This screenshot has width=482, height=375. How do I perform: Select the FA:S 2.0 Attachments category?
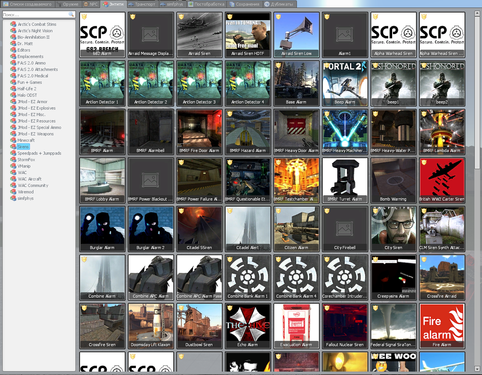[38, 69]
